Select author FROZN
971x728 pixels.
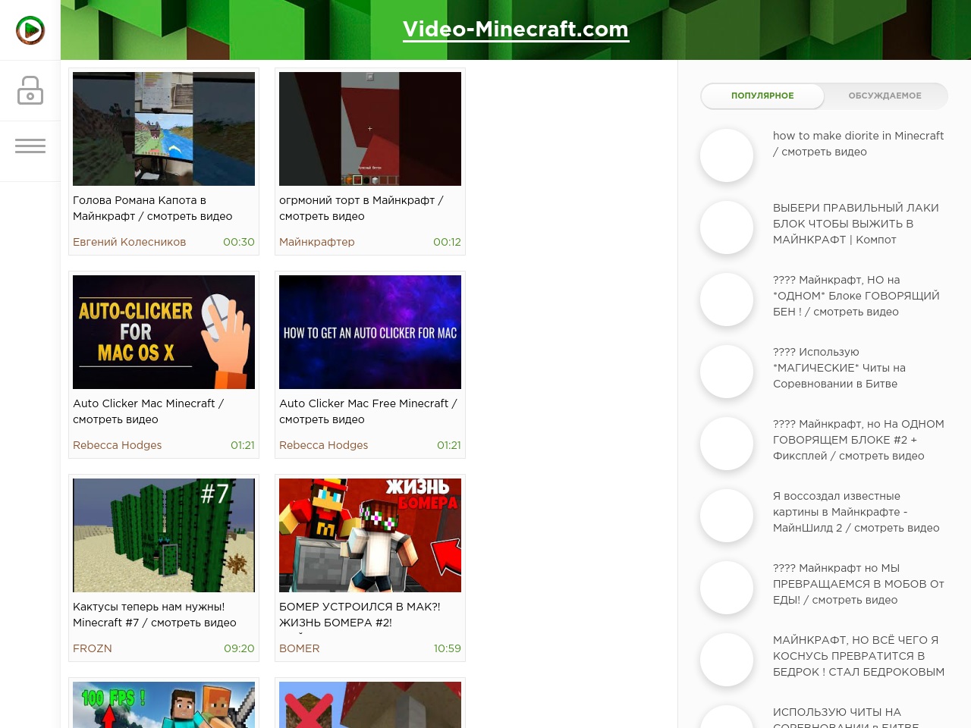[x=93, y=648]
